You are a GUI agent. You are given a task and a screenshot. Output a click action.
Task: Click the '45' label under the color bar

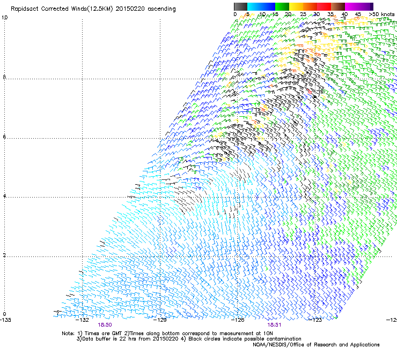point(358,14)
